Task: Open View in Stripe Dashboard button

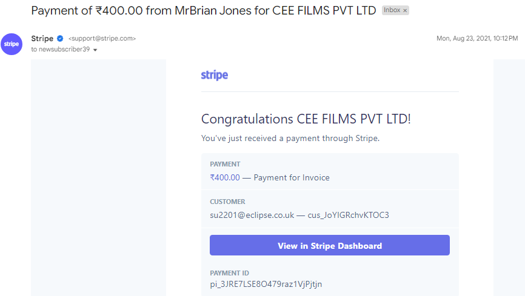Action: tap(329, 245)
